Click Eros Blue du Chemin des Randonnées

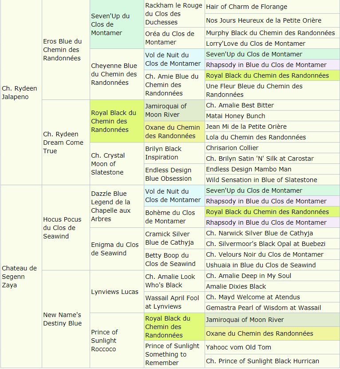coord(66,50)
